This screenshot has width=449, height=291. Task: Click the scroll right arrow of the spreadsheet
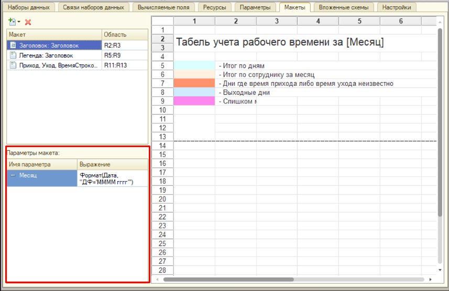(x=430, y=279)
